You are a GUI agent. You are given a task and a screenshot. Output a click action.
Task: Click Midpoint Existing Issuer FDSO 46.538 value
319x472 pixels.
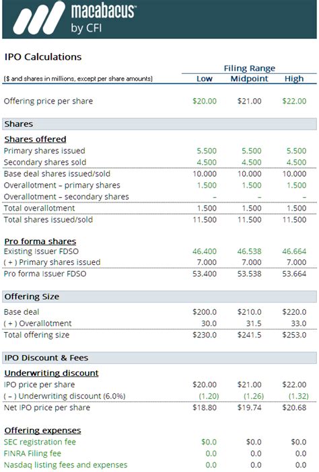coord(249,251)
